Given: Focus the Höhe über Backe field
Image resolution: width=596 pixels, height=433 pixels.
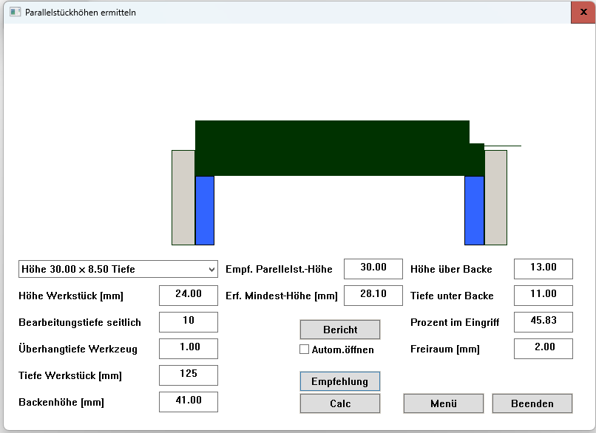Looking at the screenshot, I should click(x=543, y=269).
